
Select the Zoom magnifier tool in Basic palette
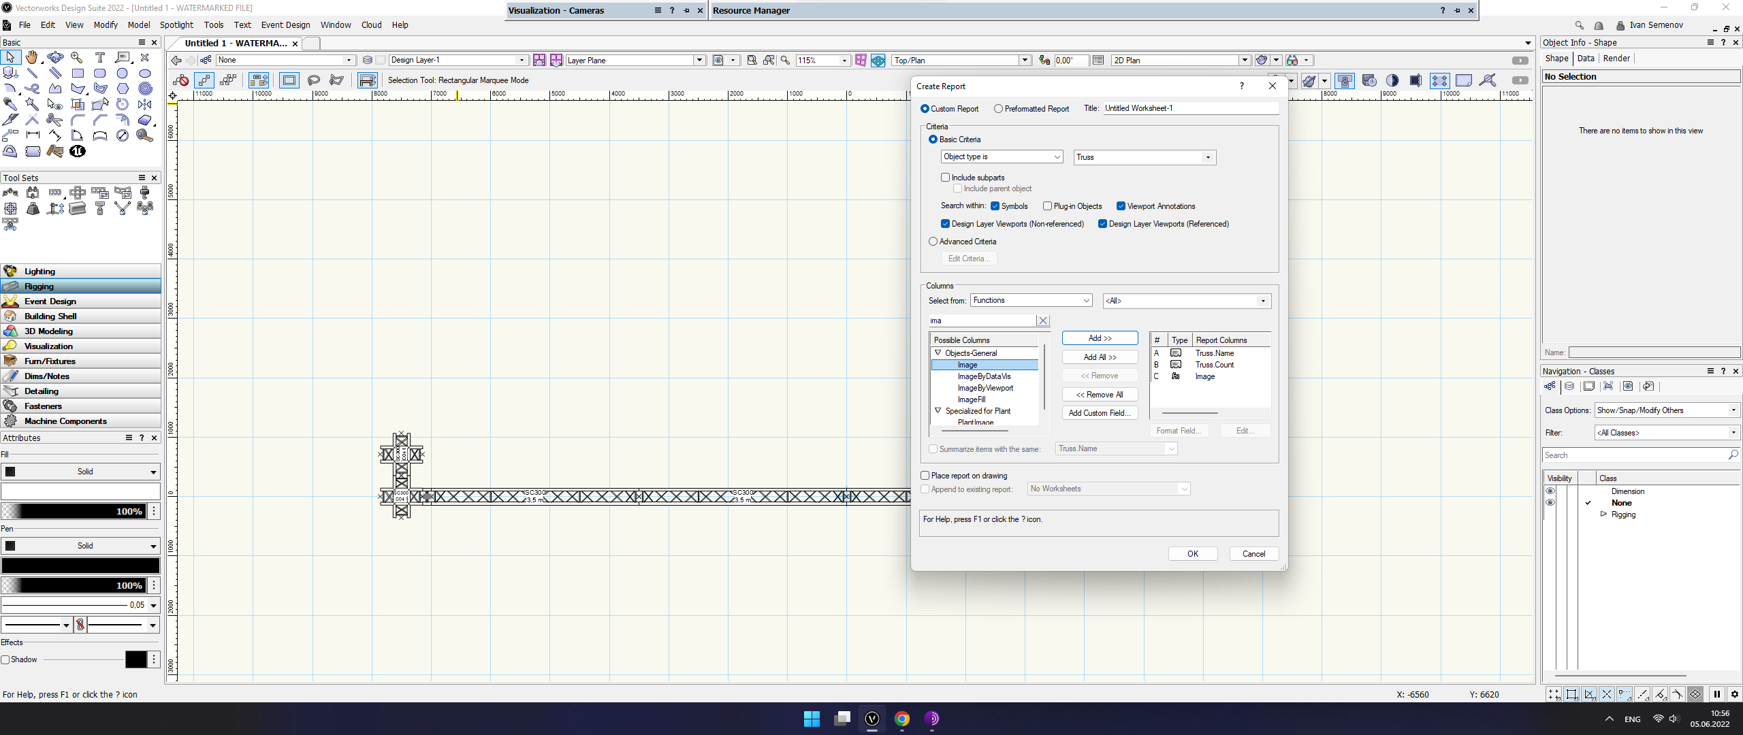click(77, 58)
